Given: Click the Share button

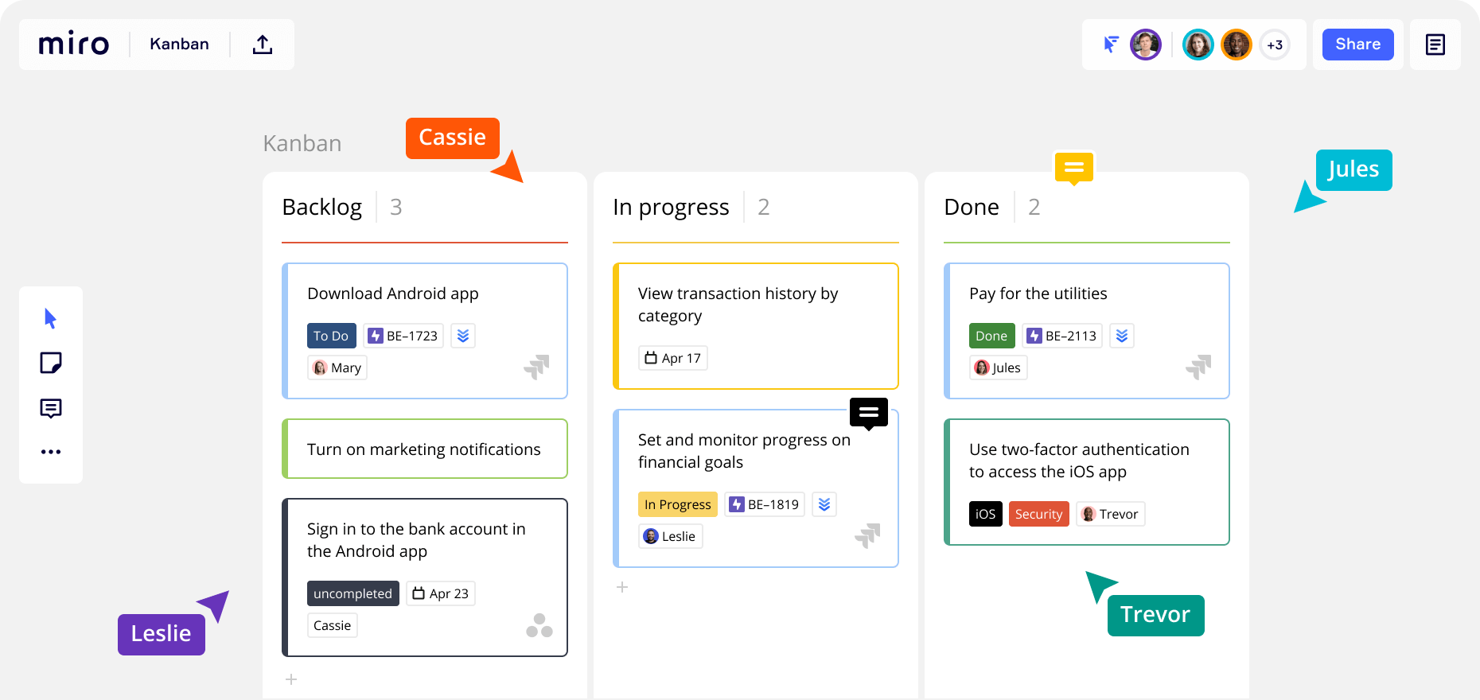Looking at the screenshot, I should coord(1357,45).
